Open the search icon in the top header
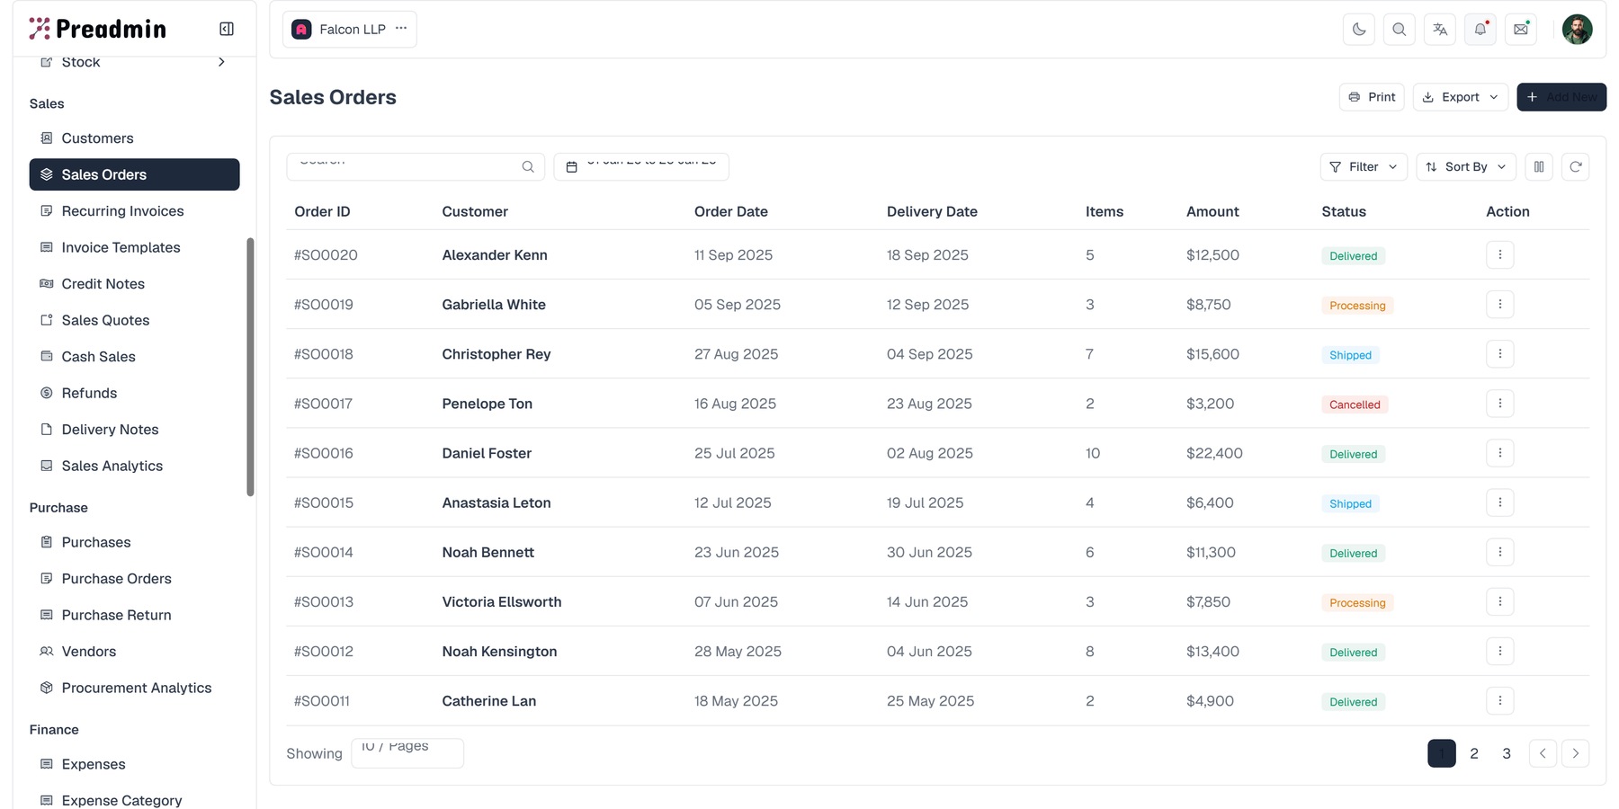 point(1400,29)
